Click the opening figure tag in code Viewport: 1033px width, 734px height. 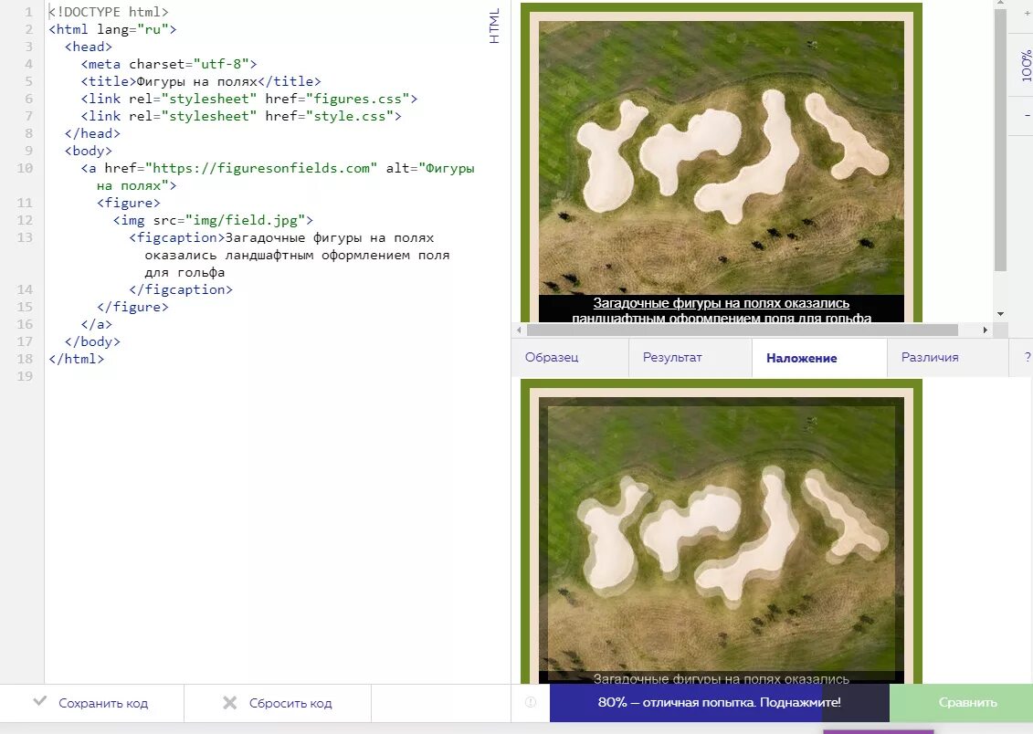pos(129,203)
